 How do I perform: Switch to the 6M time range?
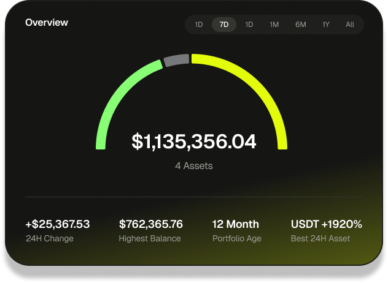[x=300, y=25]
